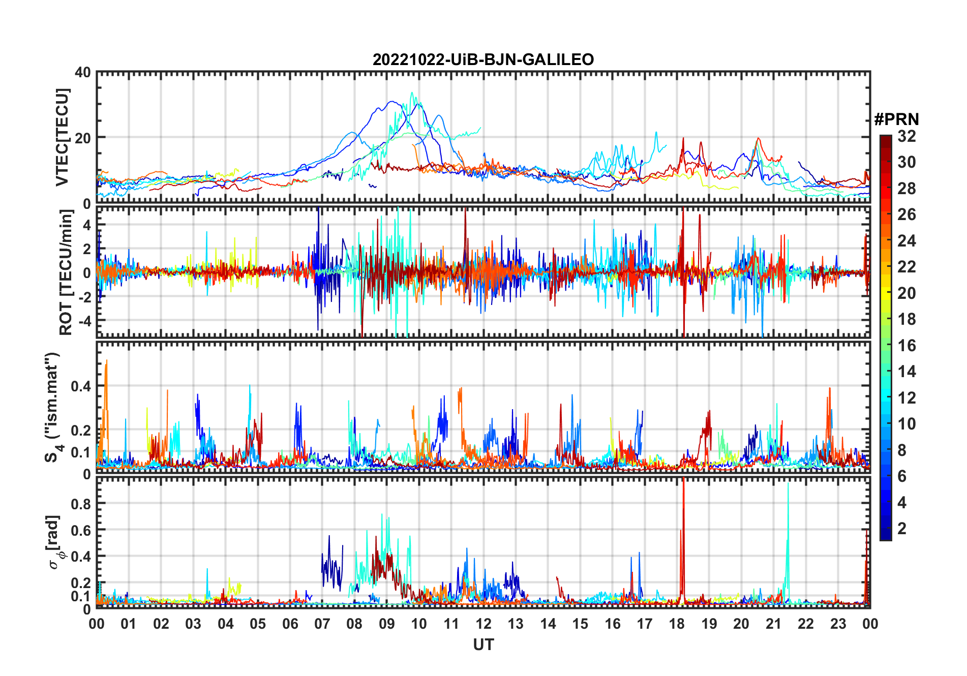Select x-axis hour tick "15"

coord(580,624)
